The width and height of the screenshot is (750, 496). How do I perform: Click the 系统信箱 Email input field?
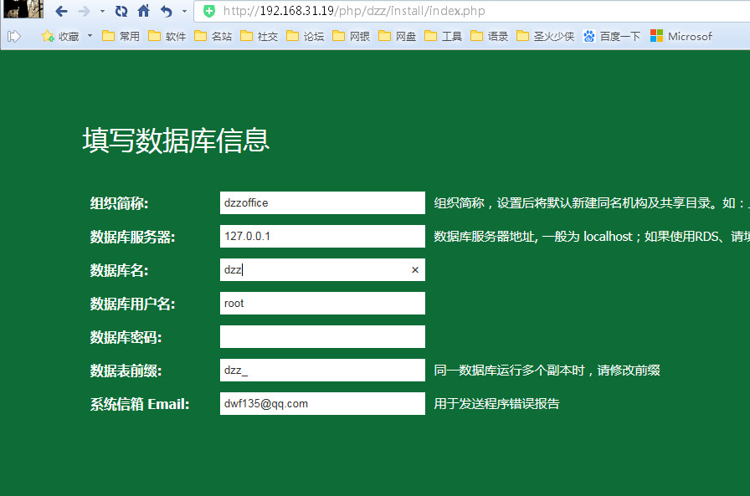click(322, 404)
